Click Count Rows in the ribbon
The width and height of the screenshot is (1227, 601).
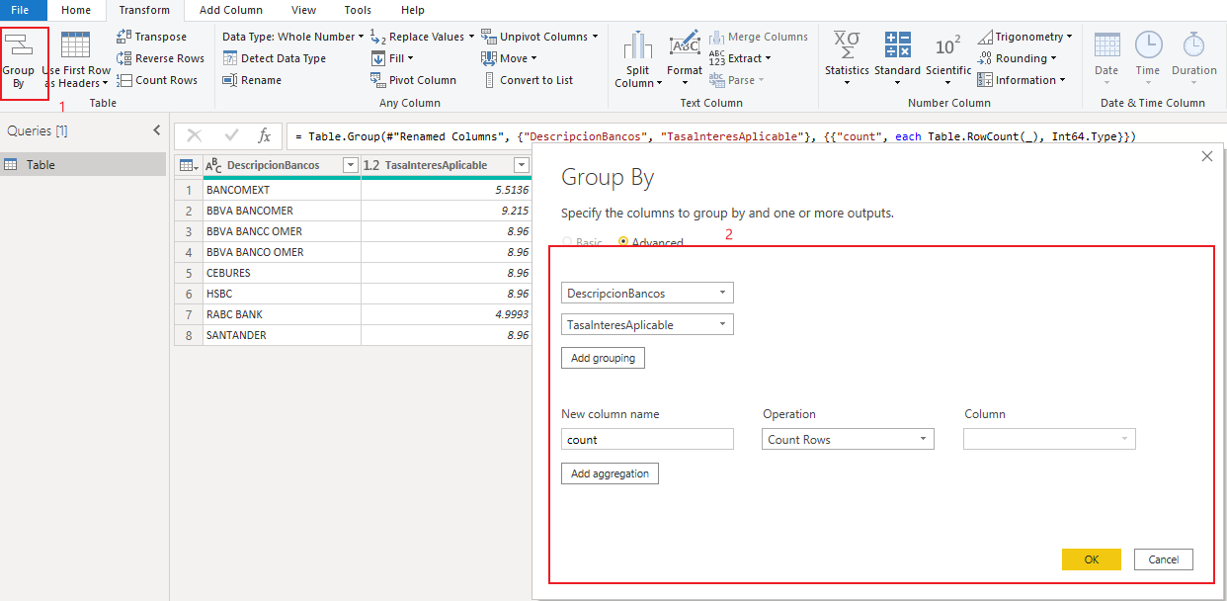pos(156,80)
